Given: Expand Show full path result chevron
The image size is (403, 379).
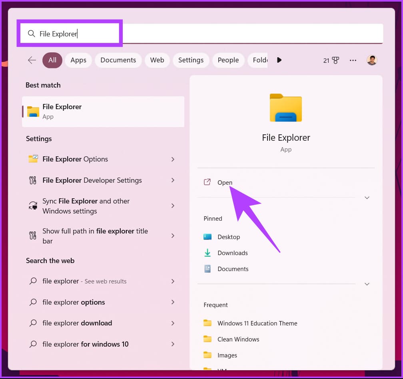Looking at the screenshot, I should 173,235.
